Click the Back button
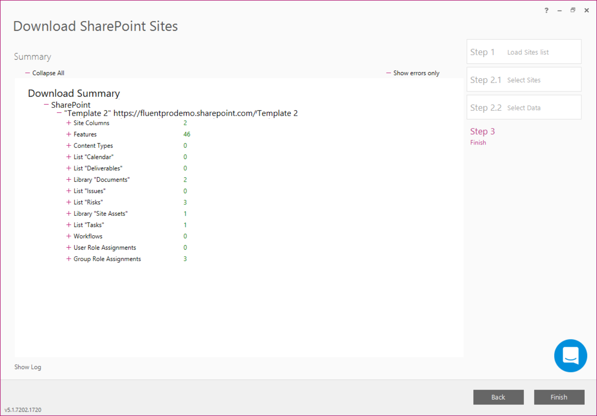The image size is (597, 416). [498, 397]
